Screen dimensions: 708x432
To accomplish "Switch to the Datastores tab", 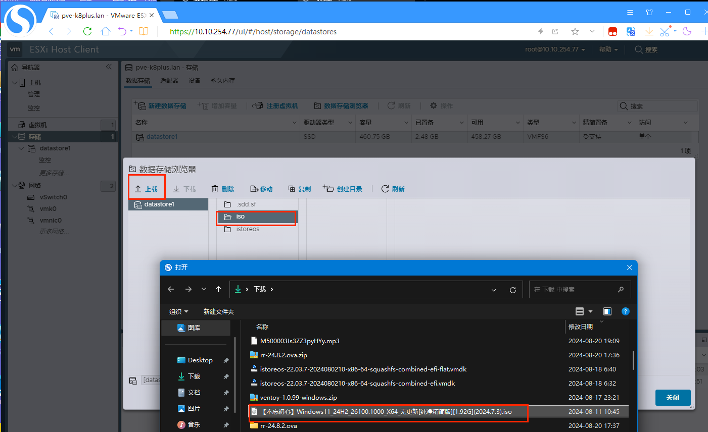I will click(138, 81).
